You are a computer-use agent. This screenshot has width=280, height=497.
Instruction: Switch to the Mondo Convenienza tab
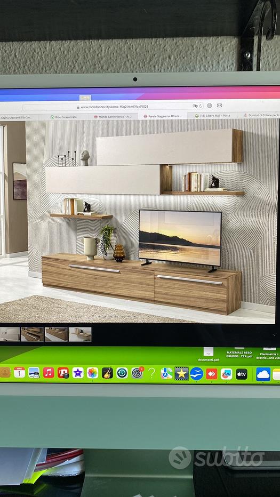pyautogui.click(x=112, y=117)
